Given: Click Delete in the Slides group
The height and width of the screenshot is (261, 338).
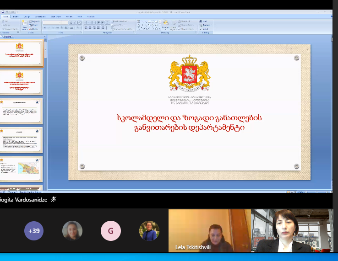Looking at the screenshot, I should 34,29.
